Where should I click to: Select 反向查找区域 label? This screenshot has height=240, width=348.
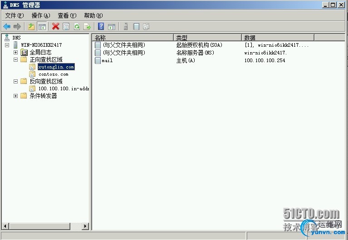(x=46, y=81)
